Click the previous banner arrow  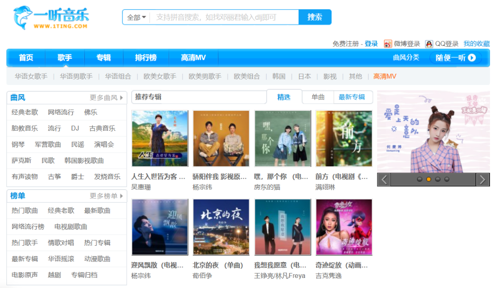tap(384, 180)
